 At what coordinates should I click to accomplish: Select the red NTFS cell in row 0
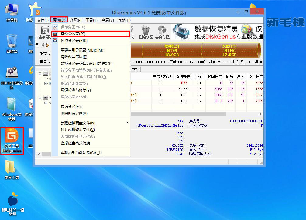point(184,83)
